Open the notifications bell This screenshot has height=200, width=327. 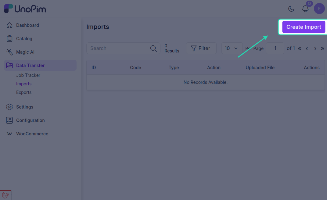(x=305, y=9)
